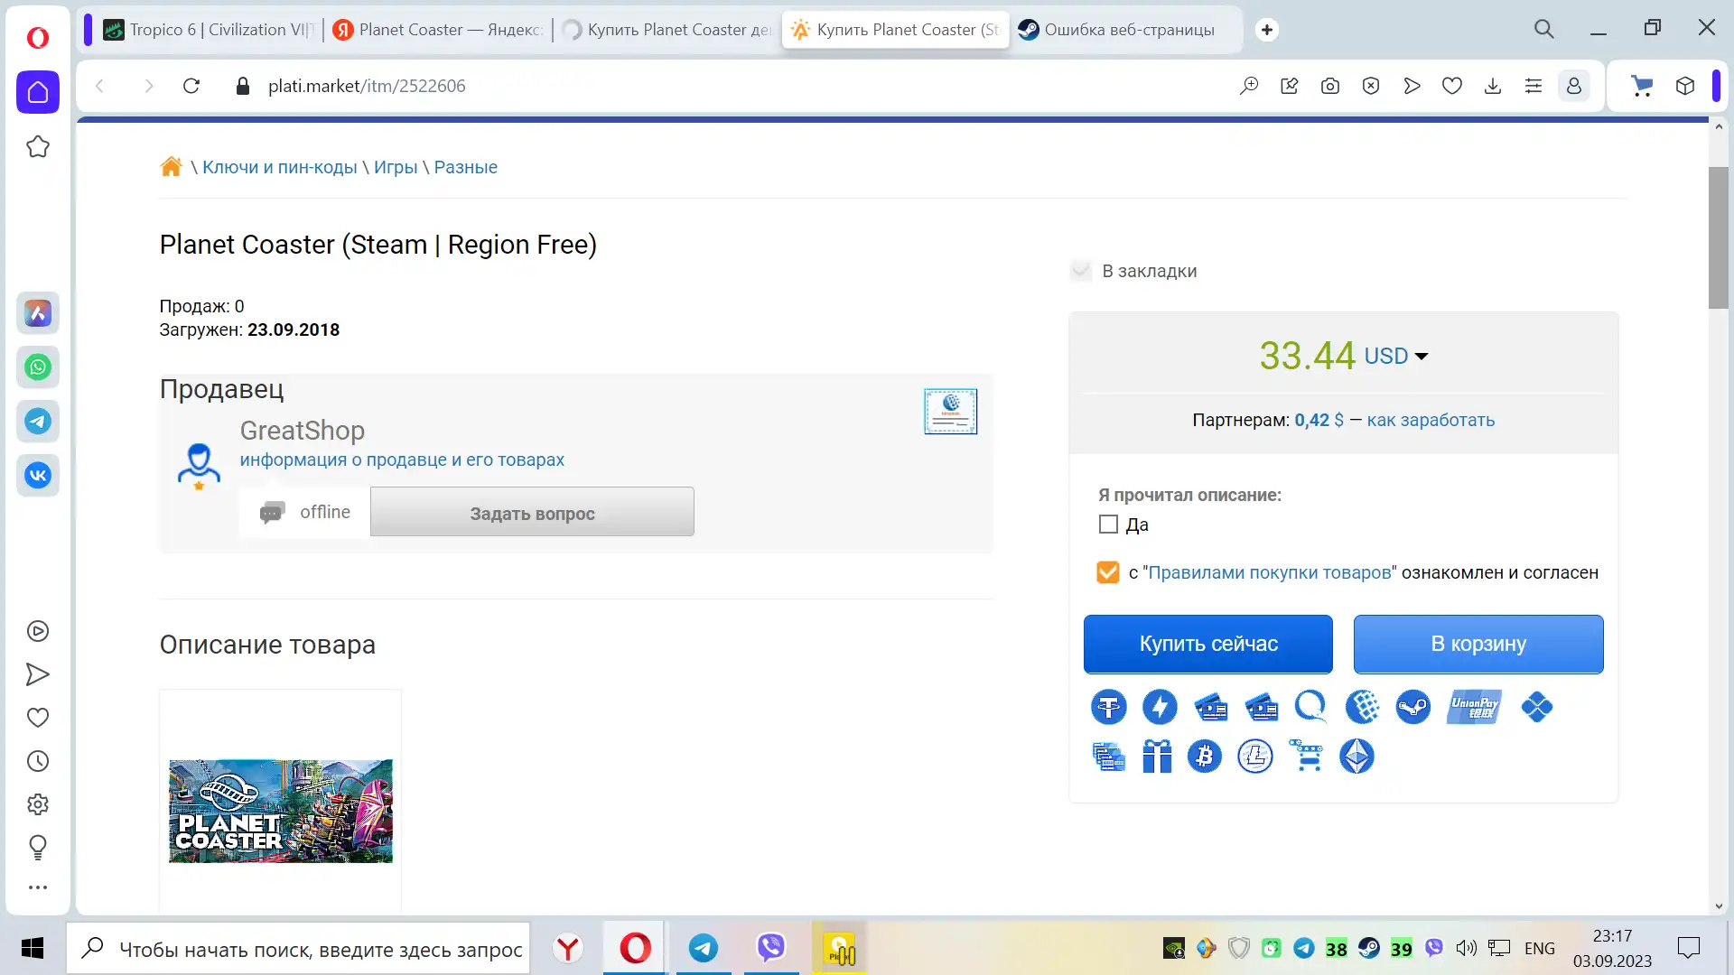The image size is (1734, 975).
Task: Take a snapshot with camera icon
Action: [1330, 86]
